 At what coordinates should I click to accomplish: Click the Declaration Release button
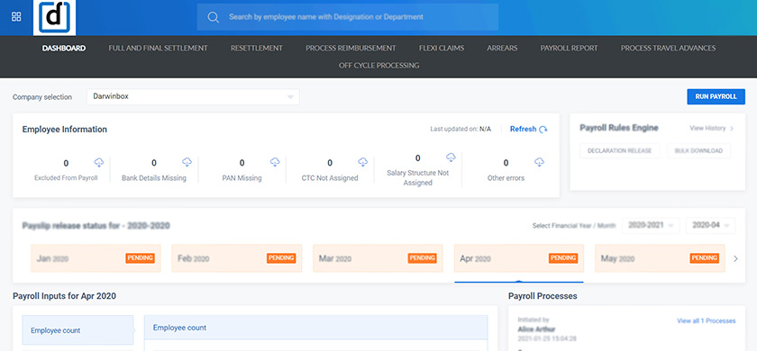pyautogui.click(x=619, y=151)
